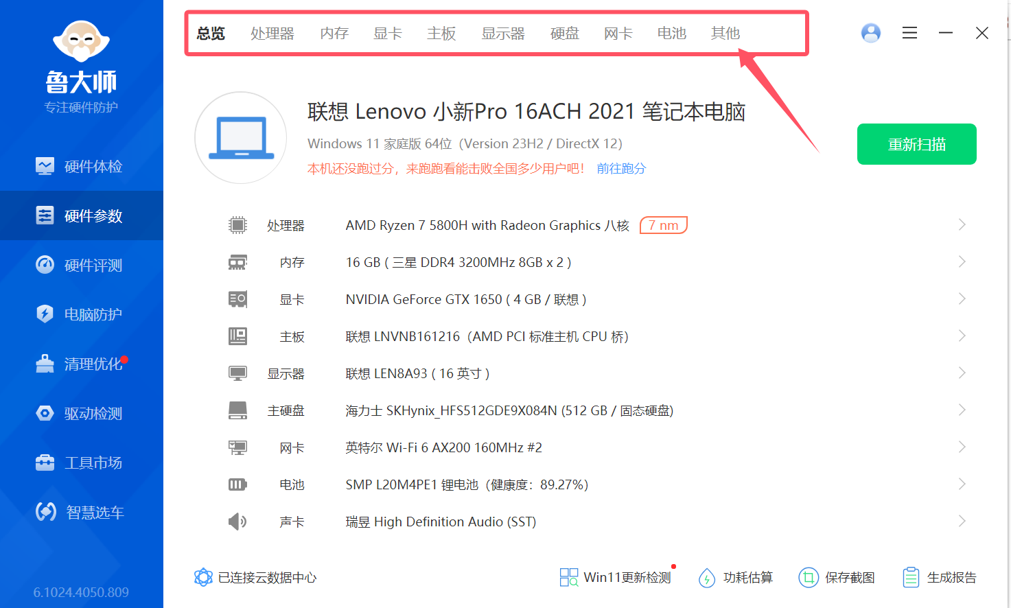The width and height of the screenshot is (1011, 608).
Task: Click 英特尔 Wi-Fi 6 AX200 text
Action: tap(443, 447)
